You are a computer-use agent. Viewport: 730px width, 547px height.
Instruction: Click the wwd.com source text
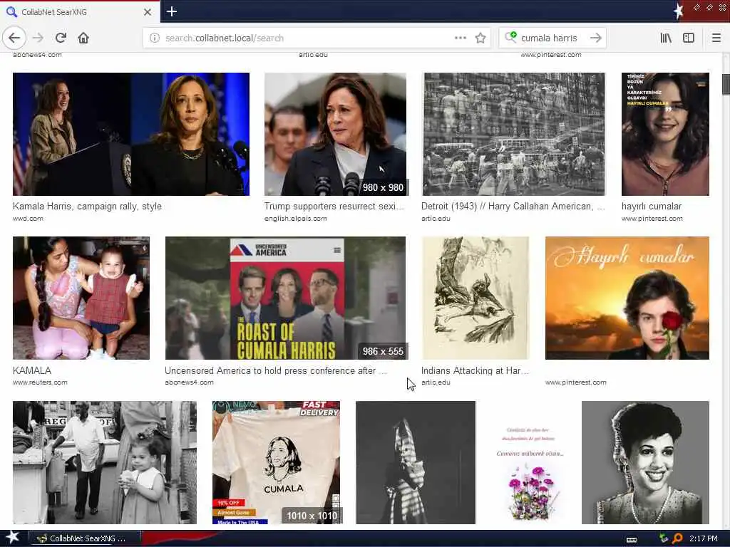(28, 218)
